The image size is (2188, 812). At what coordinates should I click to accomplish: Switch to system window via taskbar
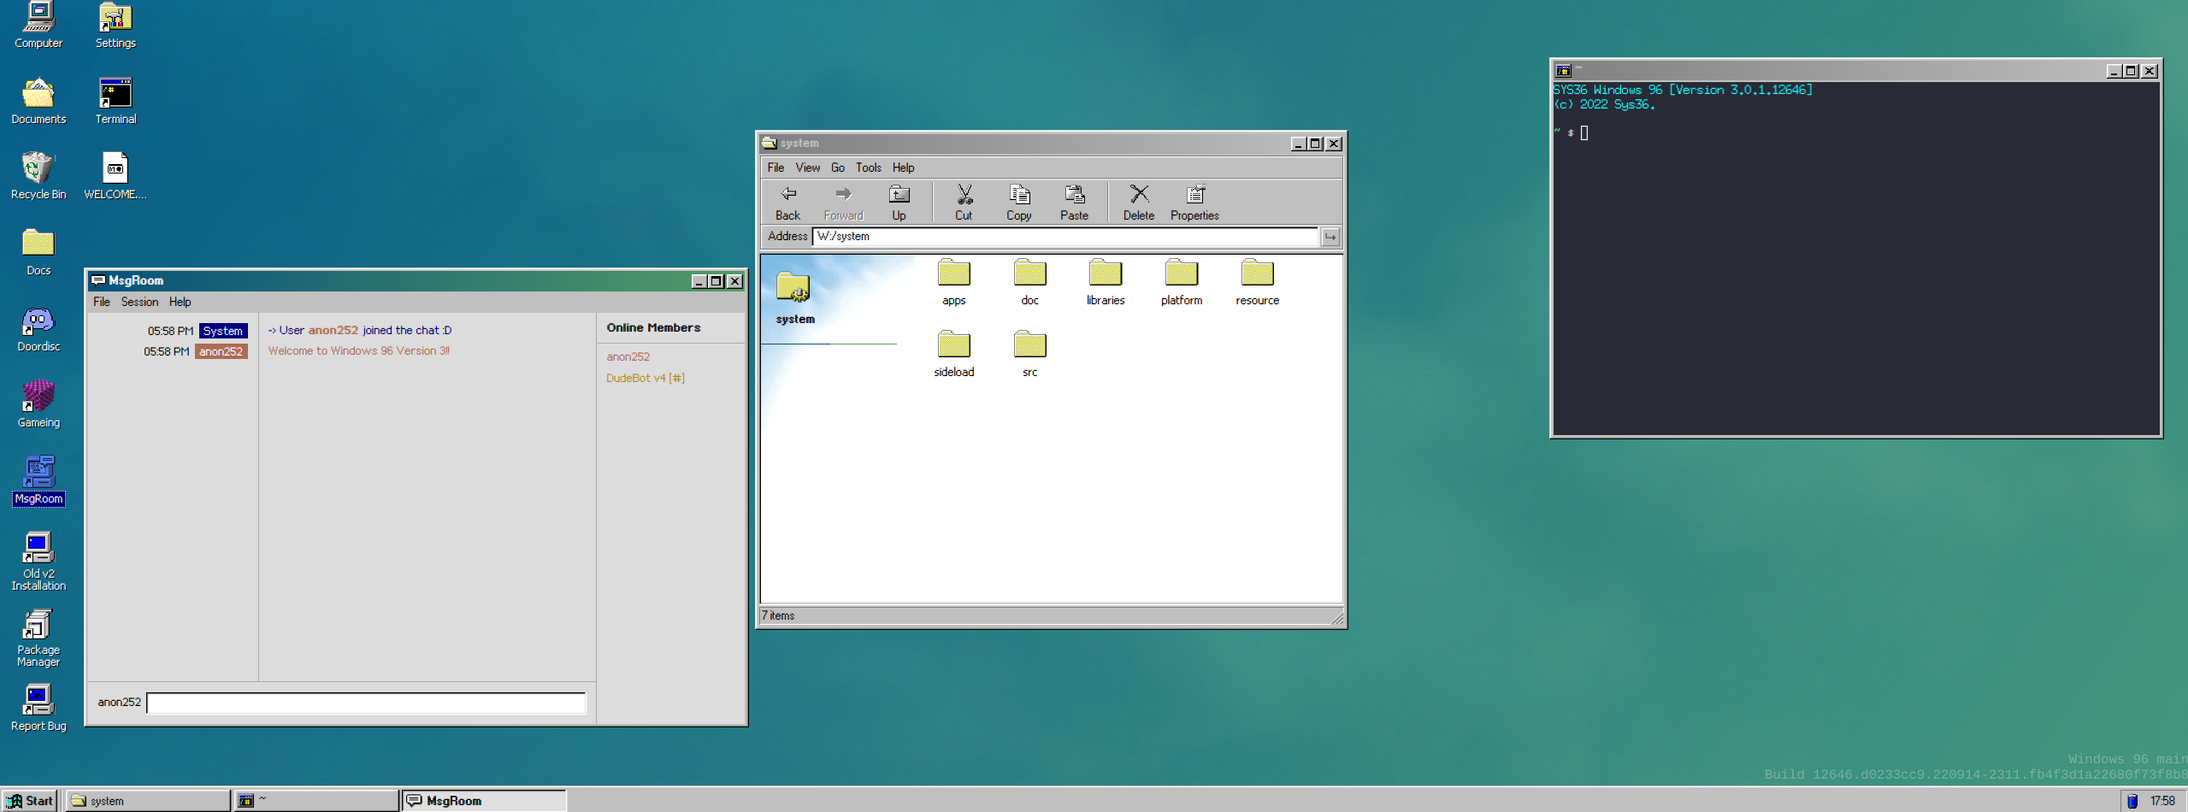point(148,801)
